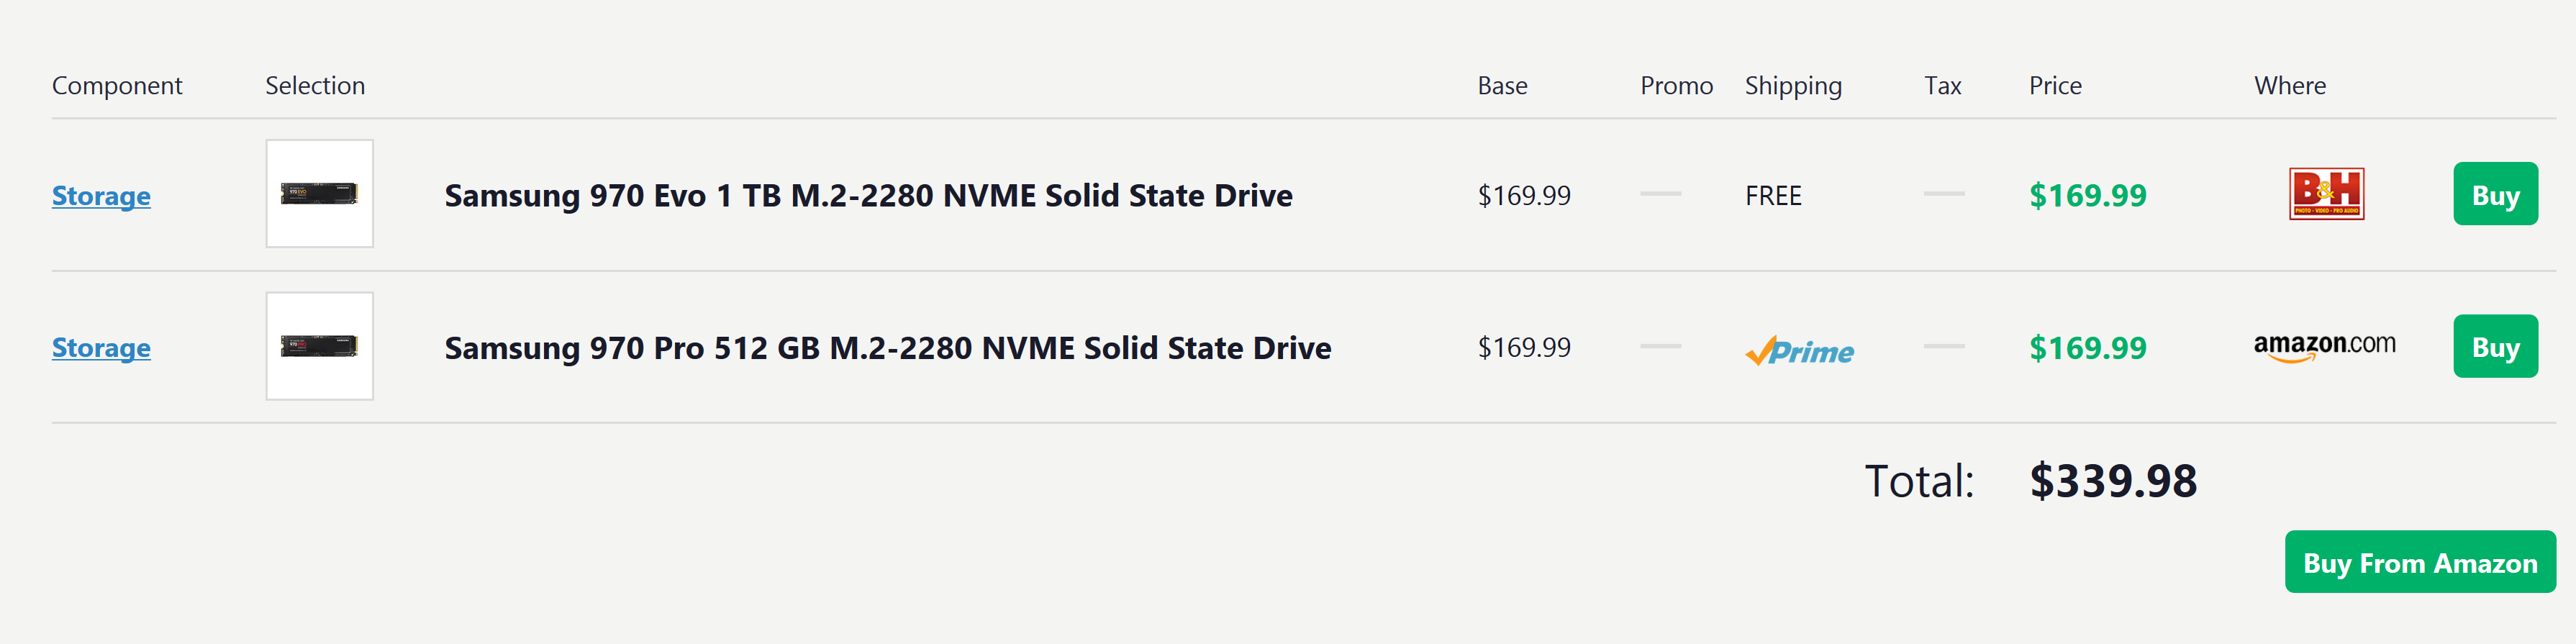Click the Buy From Amazon button
The height and width of the screenshot is (644, 2576).
(2419, 562)
